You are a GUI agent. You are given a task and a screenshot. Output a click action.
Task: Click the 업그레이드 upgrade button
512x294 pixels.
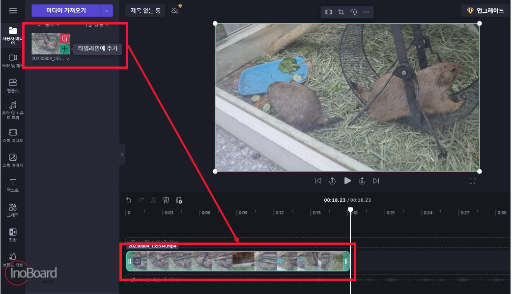click(x=486, y=10)
